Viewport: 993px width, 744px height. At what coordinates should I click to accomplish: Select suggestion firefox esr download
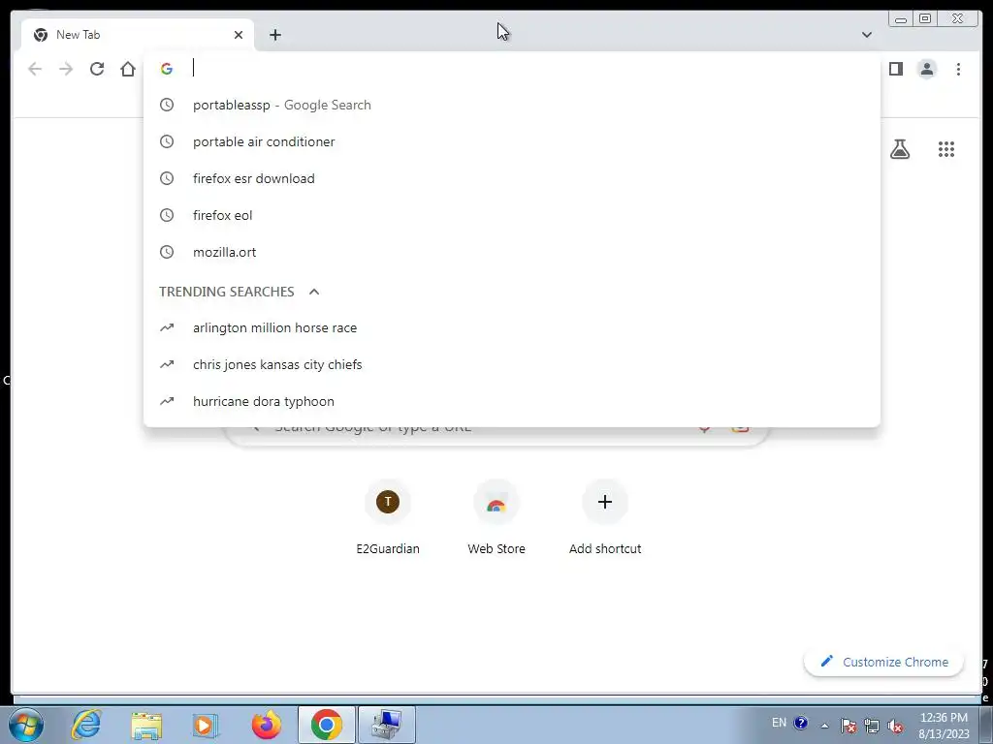coord(512,178)
